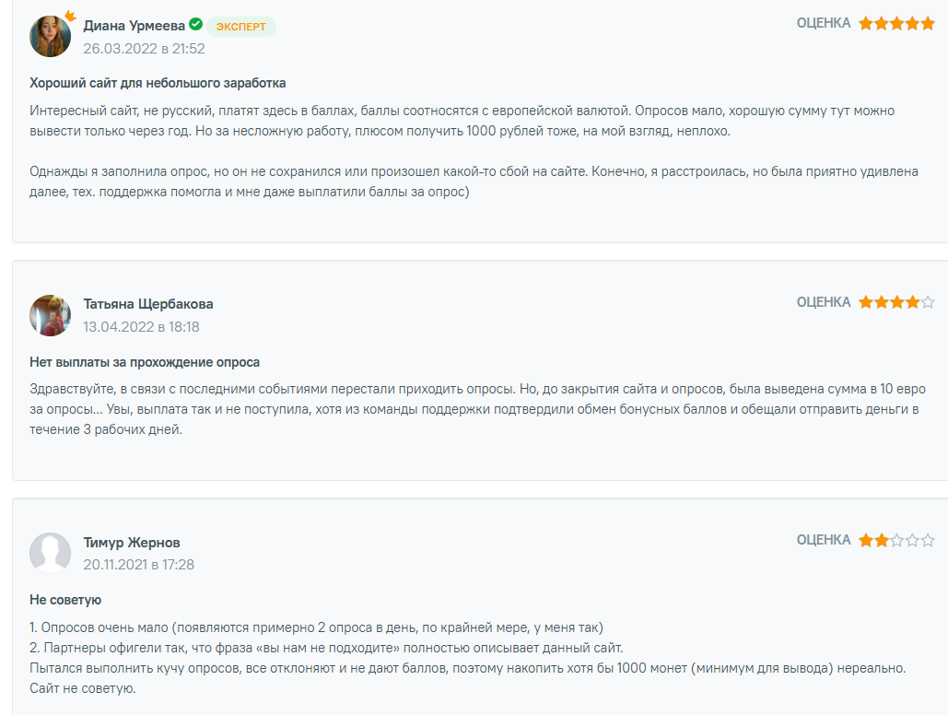Click Диана Урмеева's avatar photo
Image resolution: width=948 pixels, height=715 pixels.
50,36
